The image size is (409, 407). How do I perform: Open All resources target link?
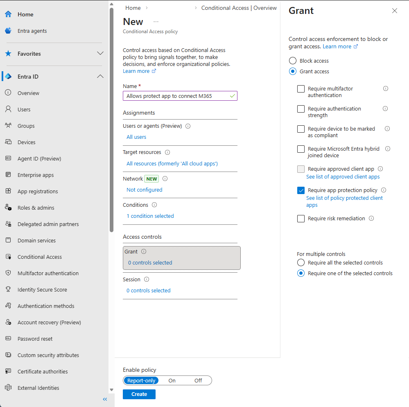tap(172, 164)
